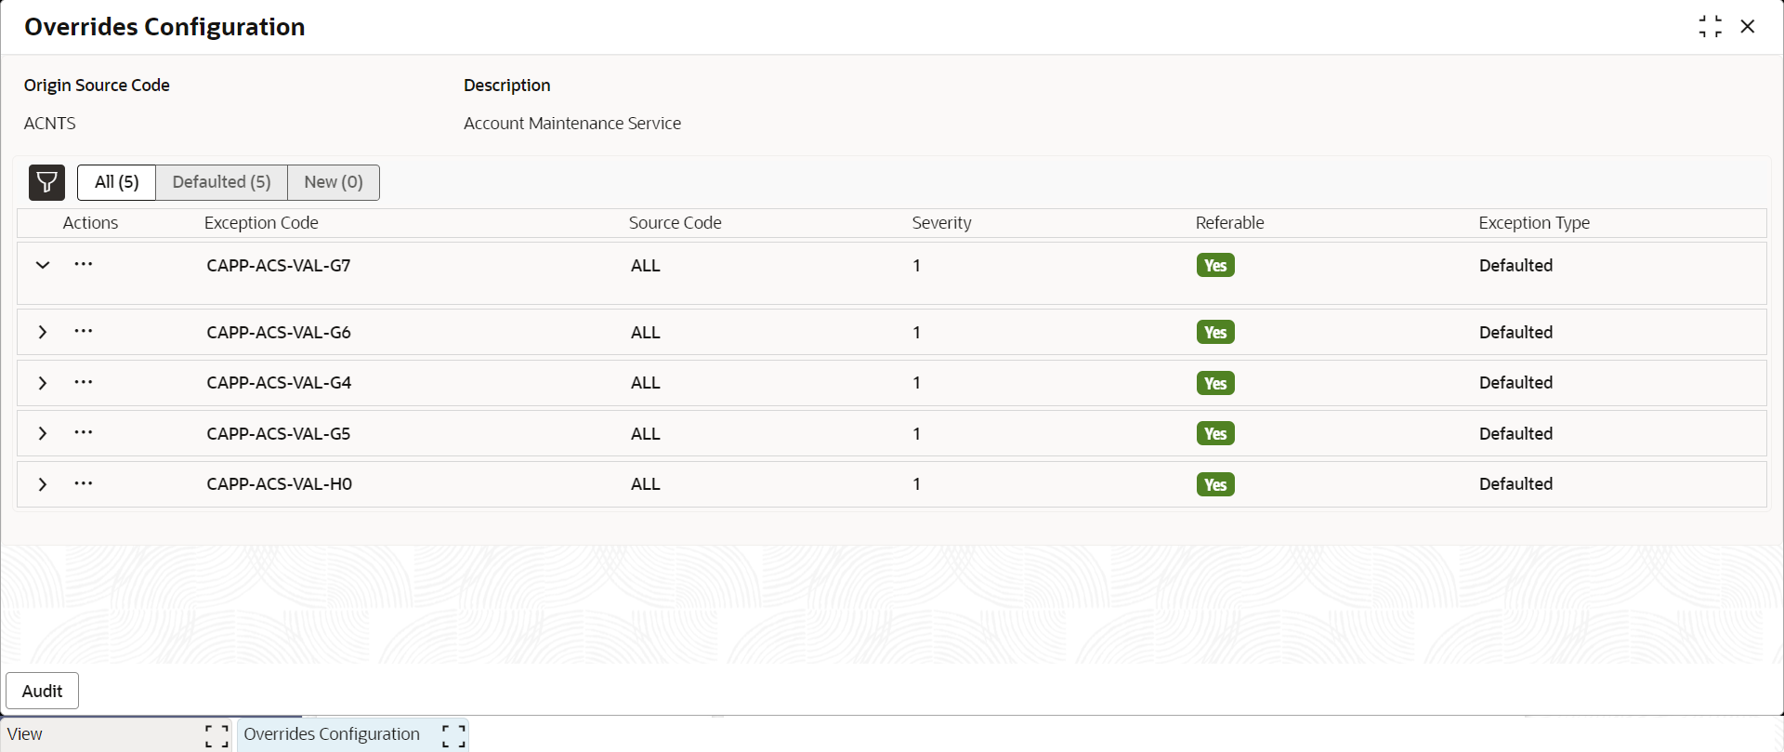This screenshot has width=1784, height=752.
Task: Maximize the Overrides Configuration taskbar item
Action: 453,736
